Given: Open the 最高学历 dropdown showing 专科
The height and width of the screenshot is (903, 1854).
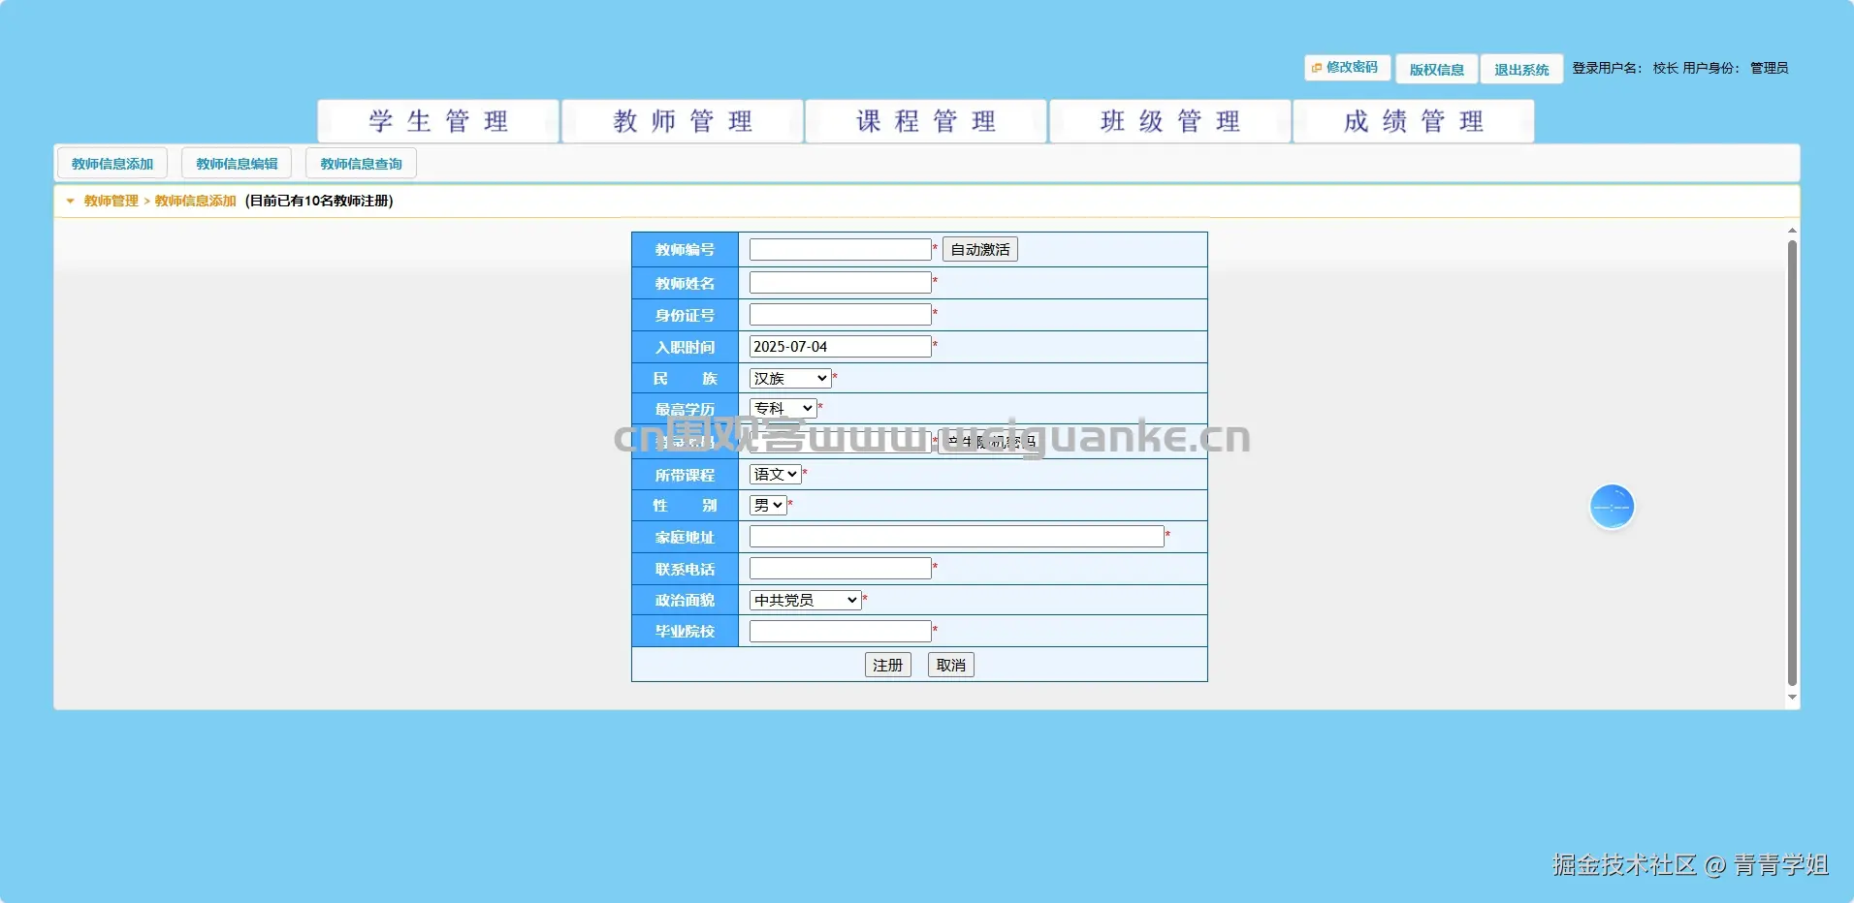Looking at the screenshot, I should click(783, 408).
